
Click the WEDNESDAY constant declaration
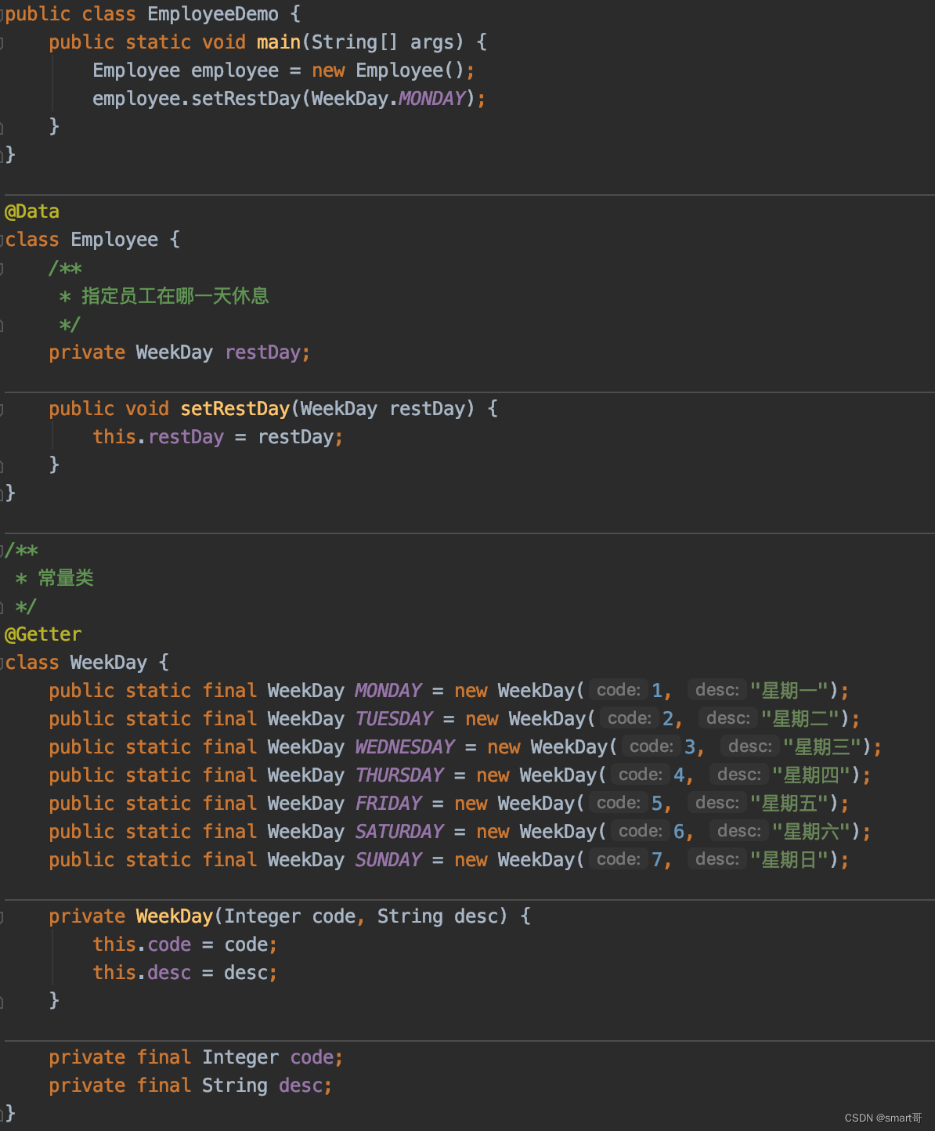pos(405,747)
